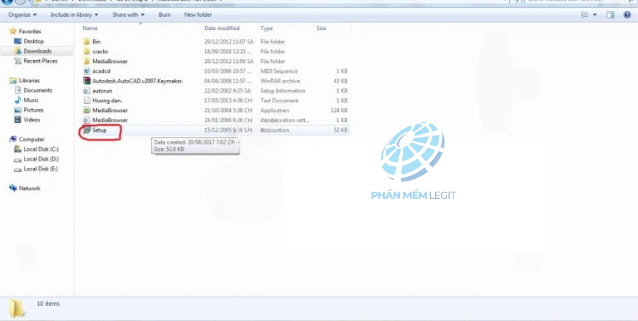This screenshot has width=638, height=321.
Task: Toggle the preview pane button
Action: pos(611,15)
